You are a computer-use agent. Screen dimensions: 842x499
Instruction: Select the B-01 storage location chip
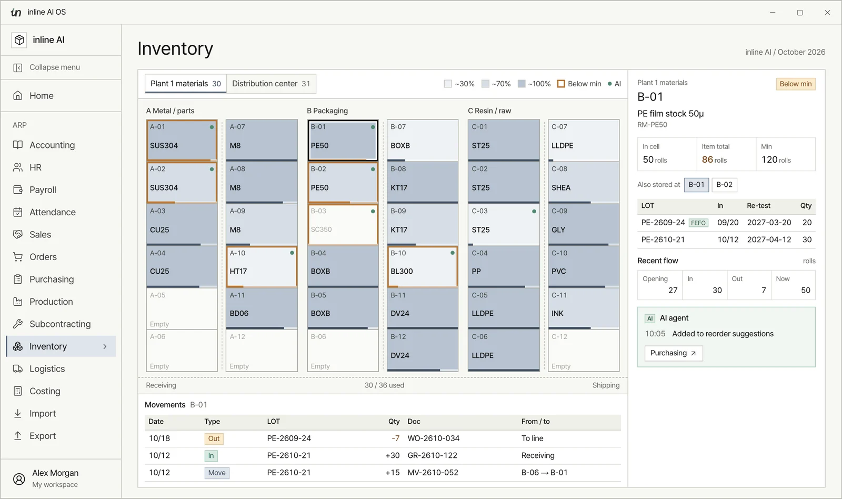coord(696,185)
